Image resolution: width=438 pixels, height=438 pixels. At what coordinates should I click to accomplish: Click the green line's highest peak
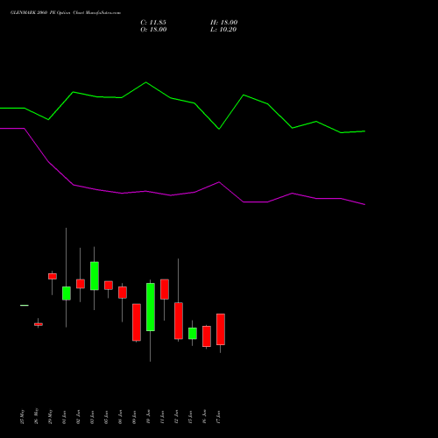tap(146, 82)
